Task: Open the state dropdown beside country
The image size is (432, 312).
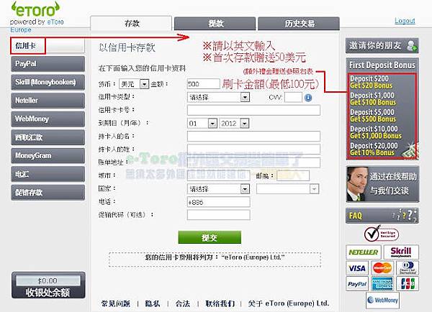Action: pyautogui.click(x=288, y=189)
